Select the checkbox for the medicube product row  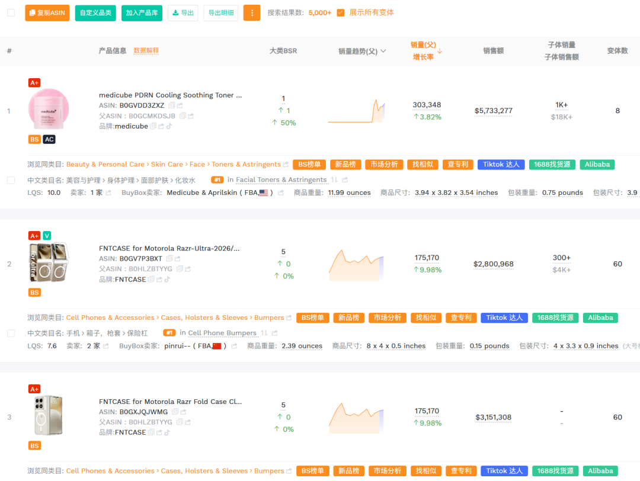coord(11,180)
